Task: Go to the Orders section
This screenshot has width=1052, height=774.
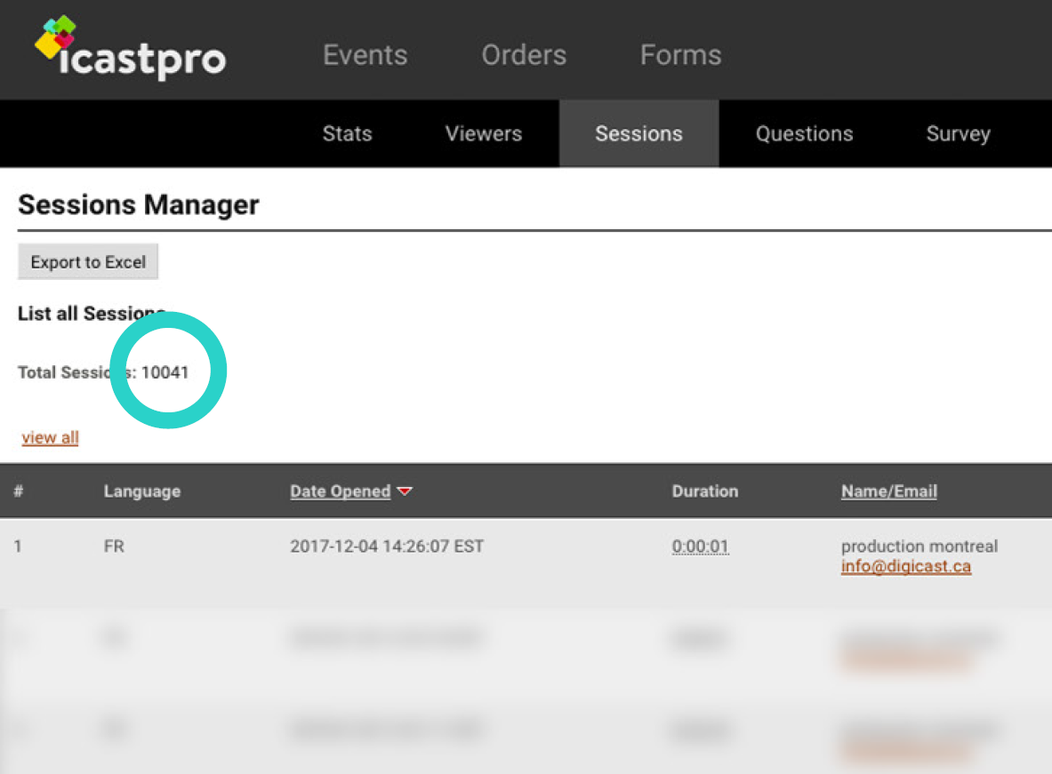Action: click(524, 55)
